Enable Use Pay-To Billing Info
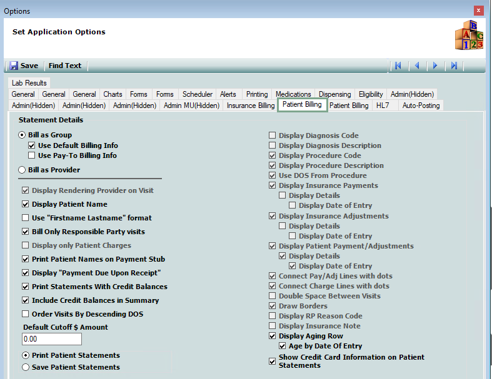Viewport: 492px width, 379px height. (32, 155)
